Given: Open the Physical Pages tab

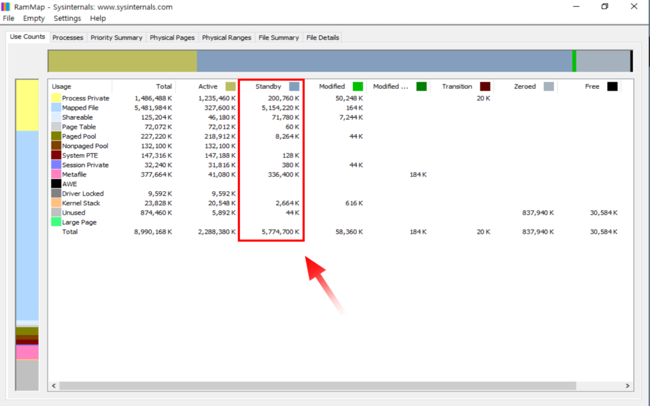Looking at the screenshot, I should [172, 37].
